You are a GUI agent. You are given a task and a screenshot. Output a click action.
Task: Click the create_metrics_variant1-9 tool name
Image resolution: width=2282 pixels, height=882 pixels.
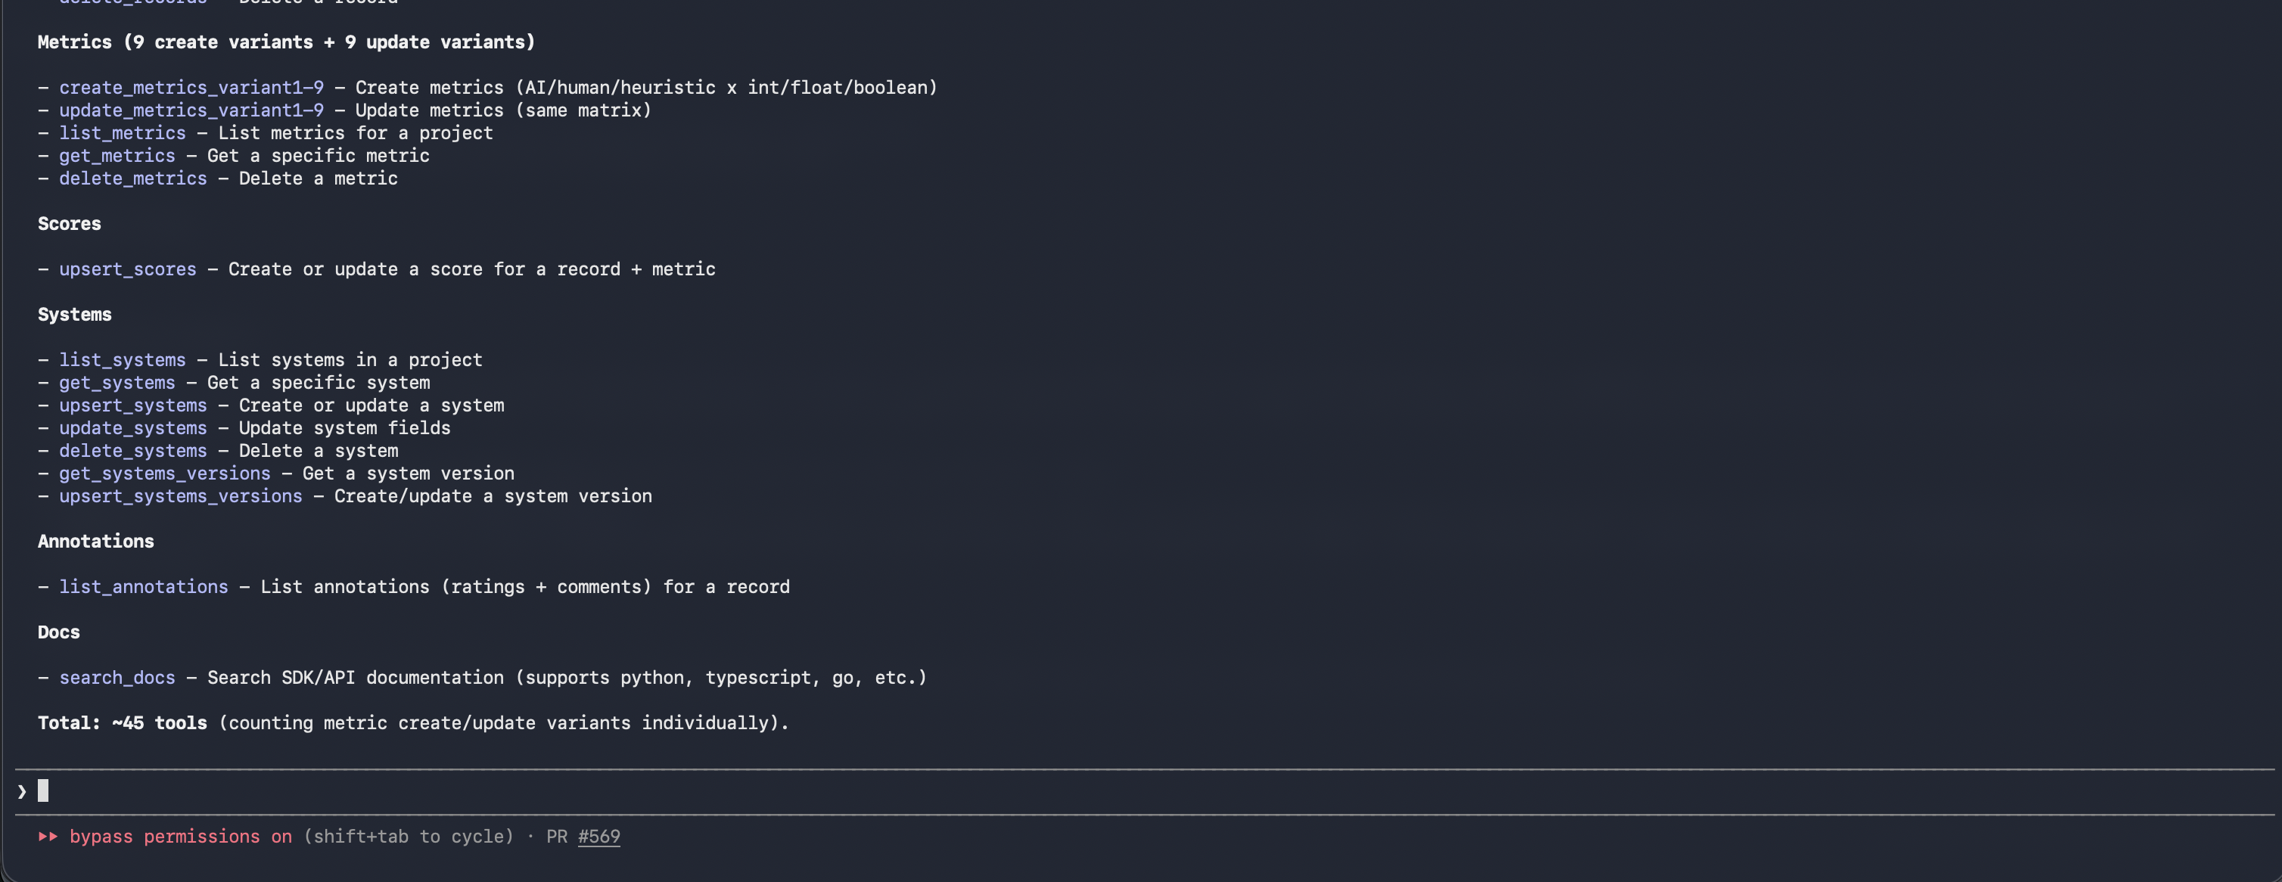click(x=191, y=88)
